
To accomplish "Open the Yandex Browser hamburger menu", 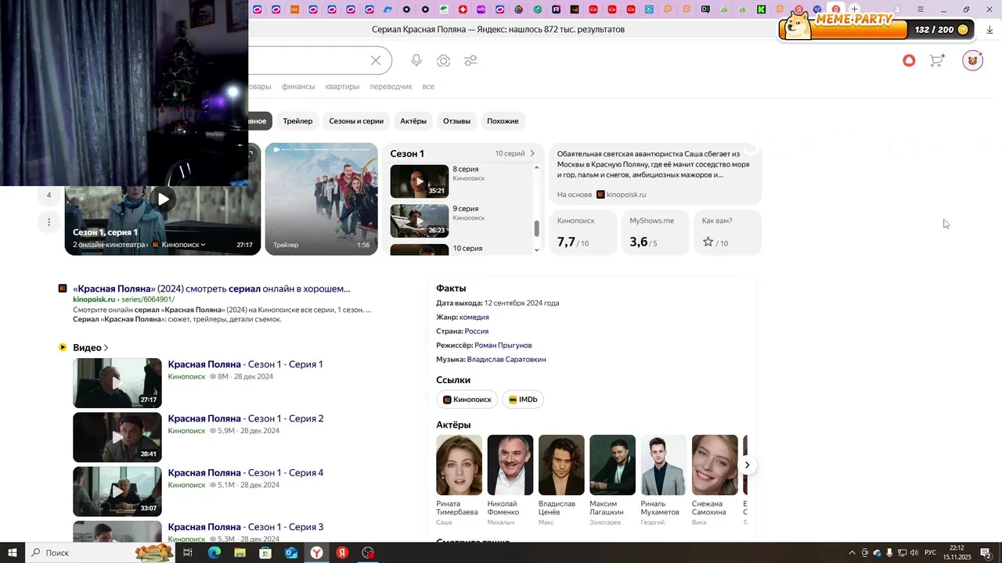I will [x=921, y=9].
